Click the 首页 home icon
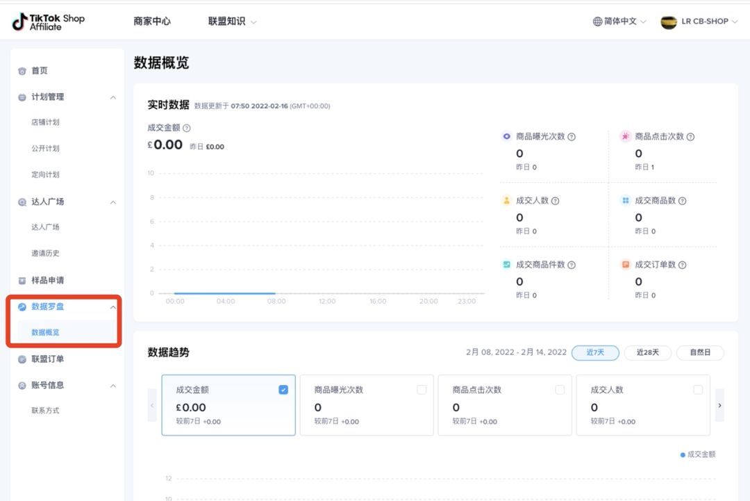750x501 pixels. [22, 71]
